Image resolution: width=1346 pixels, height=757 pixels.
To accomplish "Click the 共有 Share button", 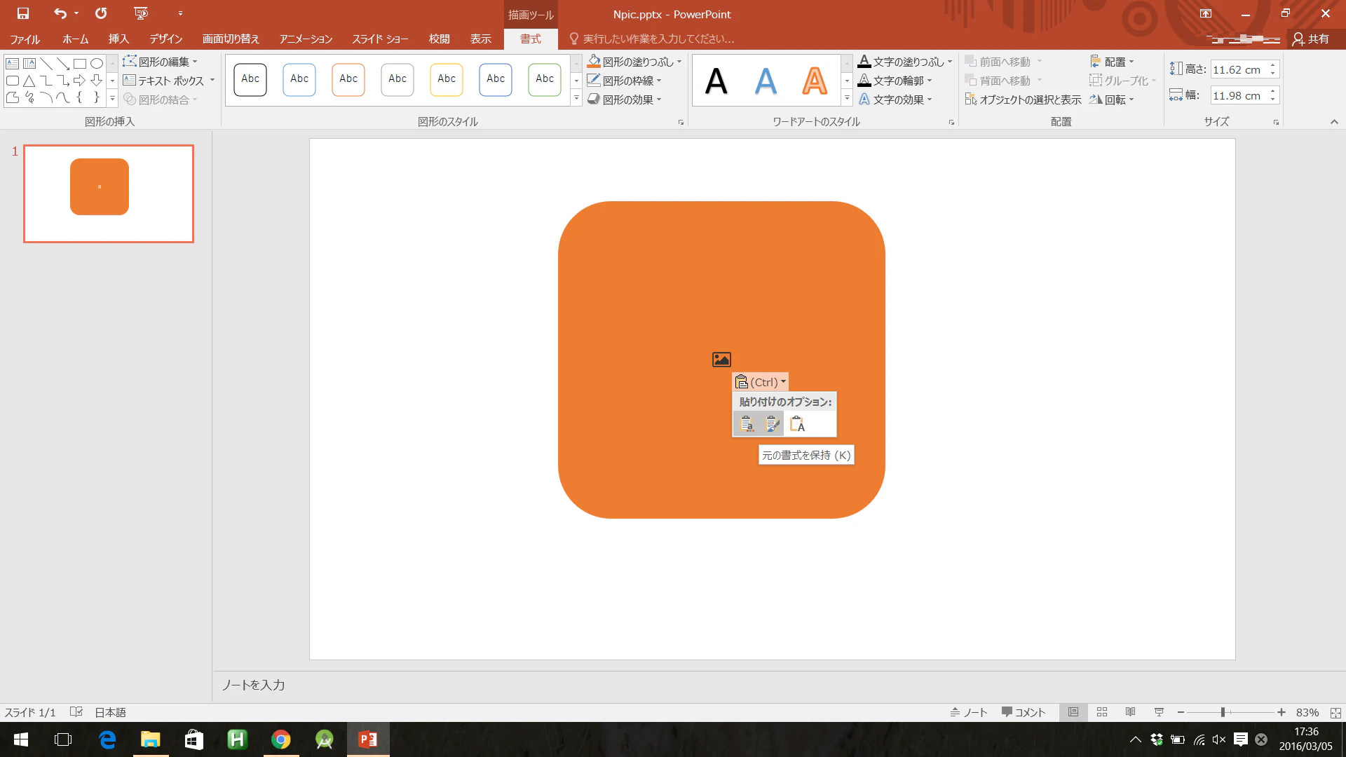I will (x=1311, y=39).
